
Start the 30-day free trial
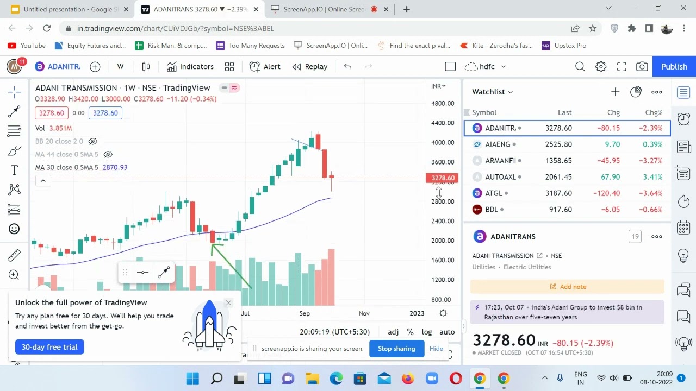pos(49,347)
